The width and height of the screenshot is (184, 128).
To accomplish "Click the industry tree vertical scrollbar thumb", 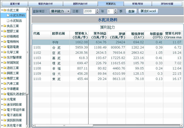I will [28, 52].
